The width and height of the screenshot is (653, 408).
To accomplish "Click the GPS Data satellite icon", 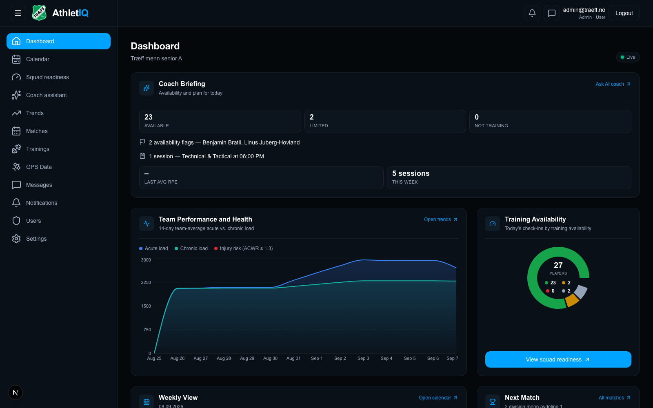I will pyautogui.click(x=16, y=167).
